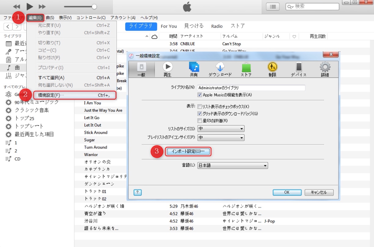This screenshot has width=374, height=247.
Task: Sort by the アーティスト column header
Action: coord(192,36)
